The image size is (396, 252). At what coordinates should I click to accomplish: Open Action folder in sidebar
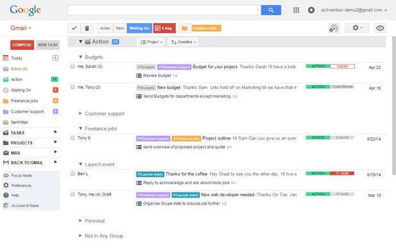click(x=17, y=79)
